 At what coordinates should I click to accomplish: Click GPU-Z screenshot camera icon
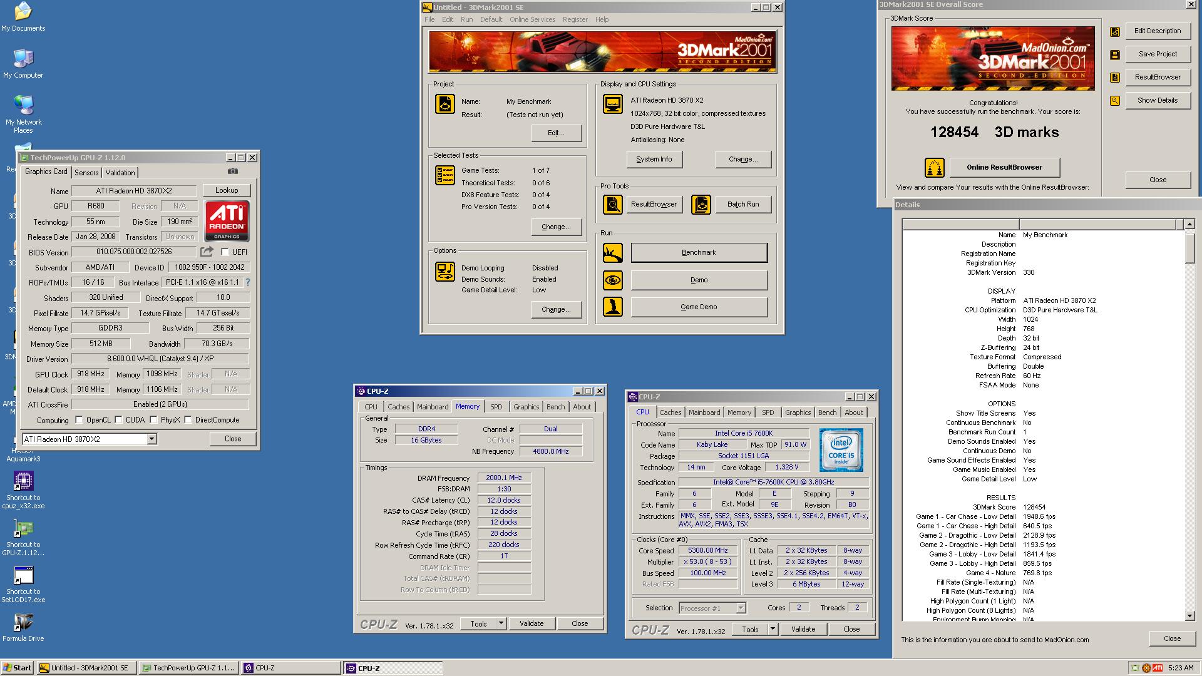tap(232, 172)
